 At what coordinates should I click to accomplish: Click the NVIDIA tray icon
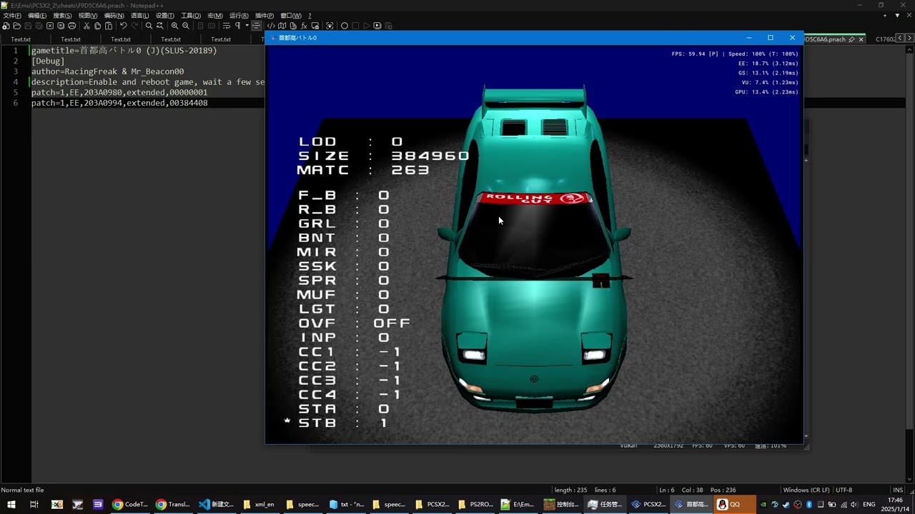(x=763, y=505)
